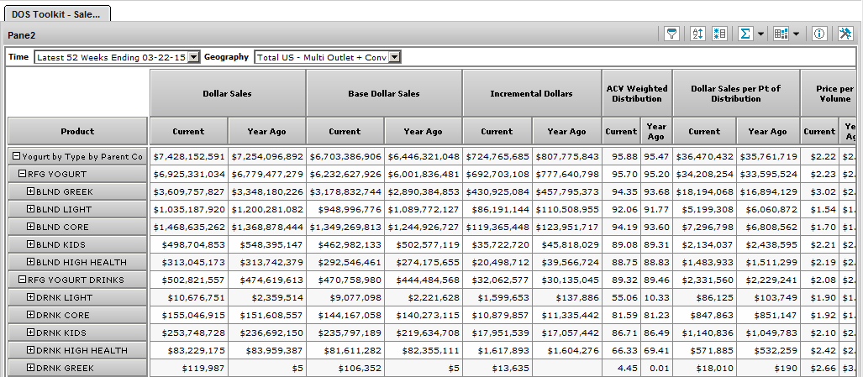Click the grid layout icon
The width and height of the screenshot is (863, 377).
[x=781, y=34]
